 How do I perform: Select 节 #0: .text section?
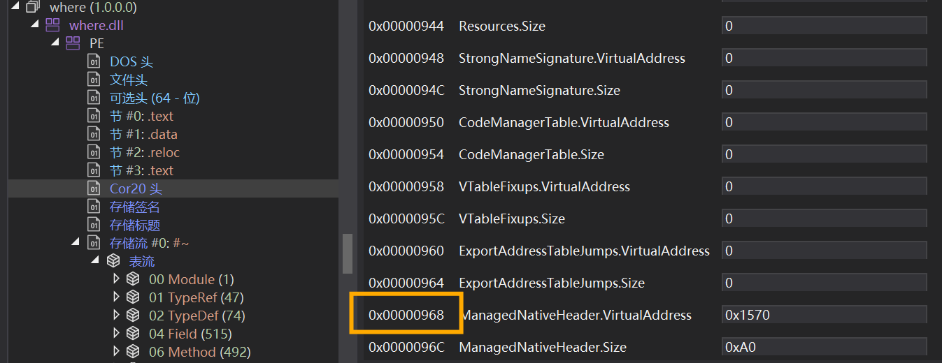click(141, 116)
